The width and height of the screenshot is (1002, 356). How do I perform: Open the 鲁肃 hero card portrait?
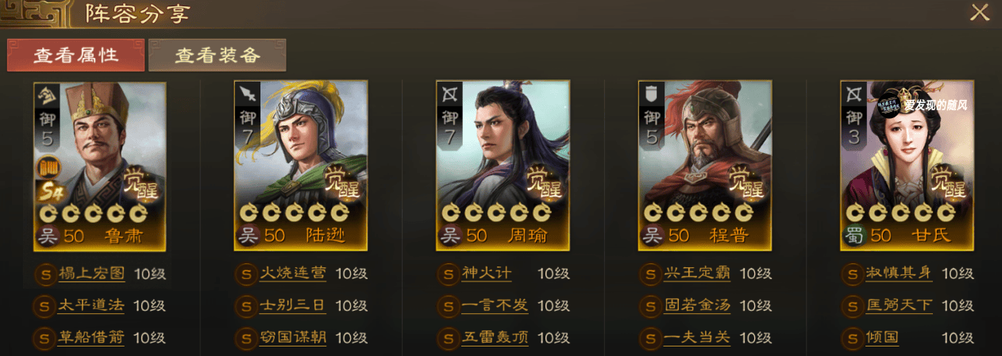(x=99, y=166)
